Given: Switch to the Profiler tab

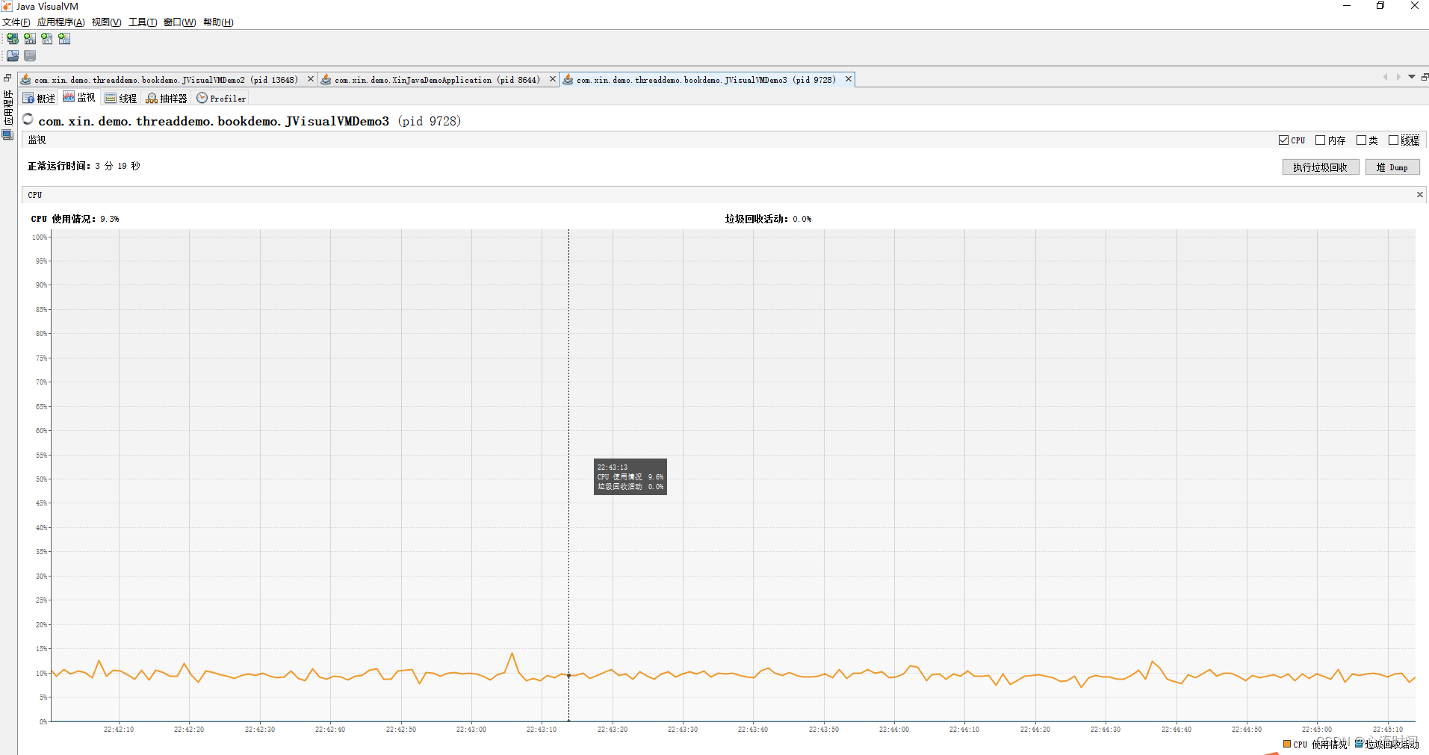Looking at the screenshot, I should pyautogui.click(x=221, y=99).
